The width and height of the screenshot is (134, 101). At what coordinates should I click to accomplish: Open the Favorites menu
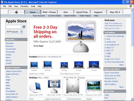(x=24, y=6)
